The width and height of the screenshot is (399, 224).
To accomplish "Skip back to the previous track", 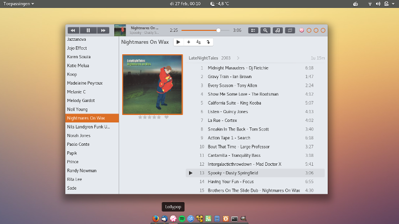I will [73, 30].
